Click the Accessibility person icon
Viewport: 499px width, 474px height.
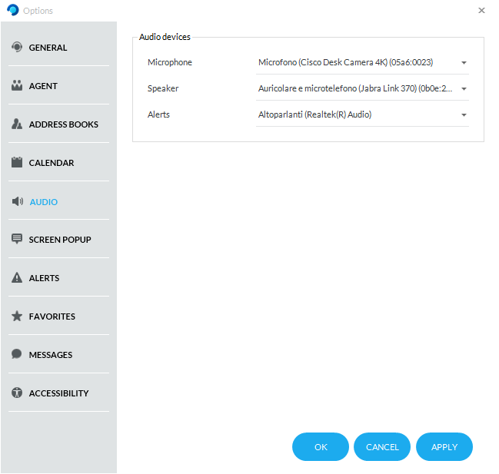coord(17,393)
